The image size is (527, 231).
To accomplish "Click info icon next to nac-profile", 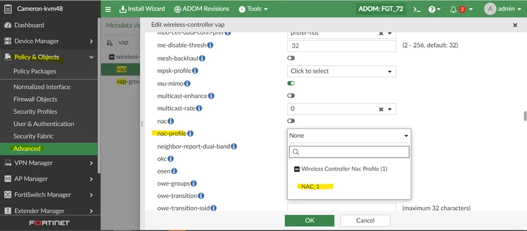I will 190,134.
